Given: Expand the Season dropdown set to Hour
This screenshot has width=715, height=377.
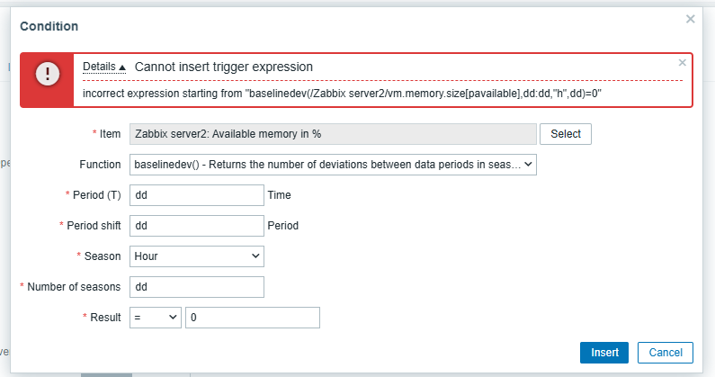Looking at the screenshot, I should (x=196, y=256).
